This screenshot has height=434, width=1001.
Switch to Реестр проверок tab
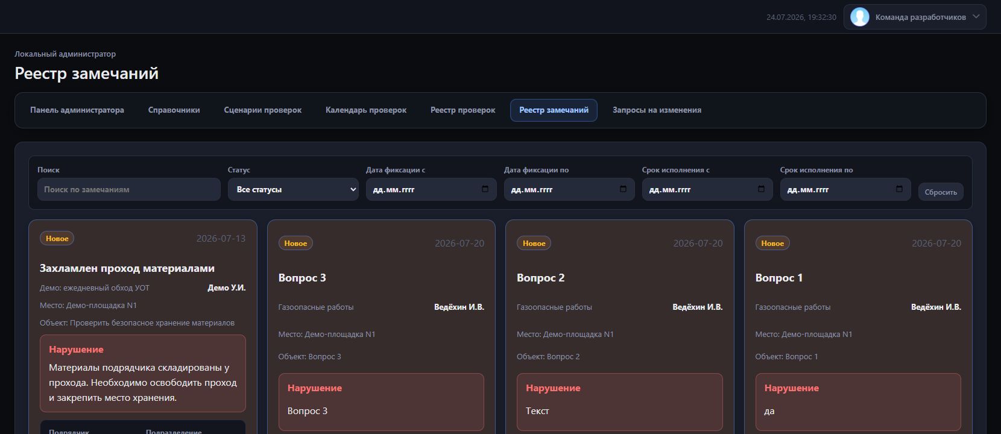(x=463, y=110)
